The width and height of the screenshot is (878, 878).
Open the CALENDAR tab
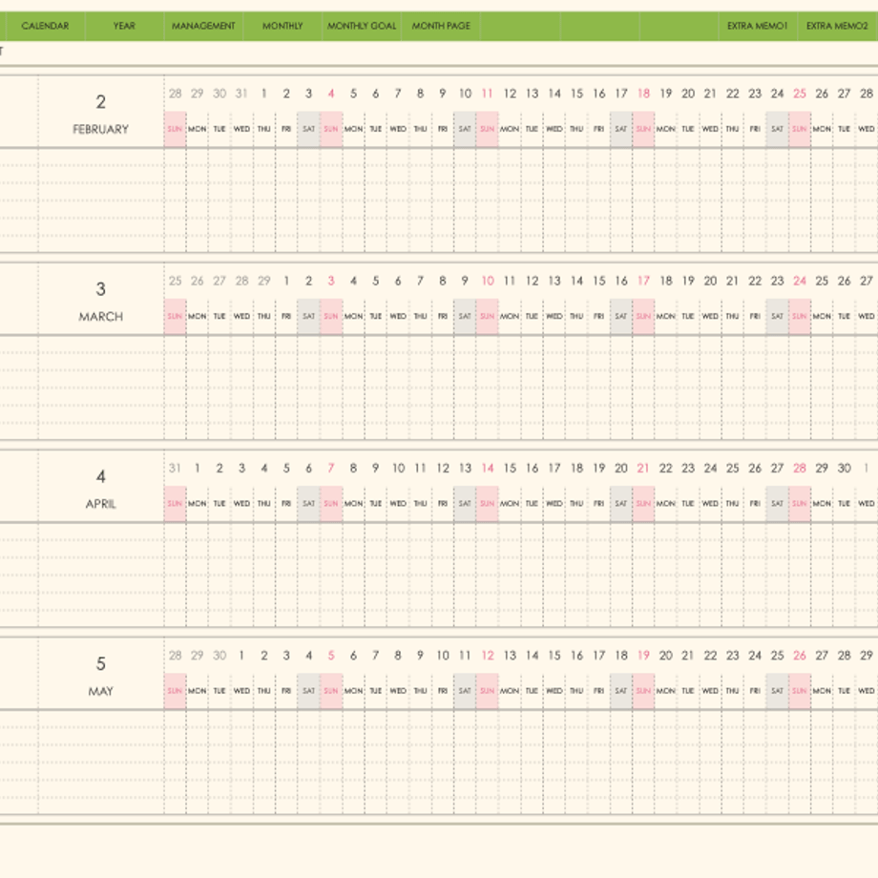coord(46,26)
